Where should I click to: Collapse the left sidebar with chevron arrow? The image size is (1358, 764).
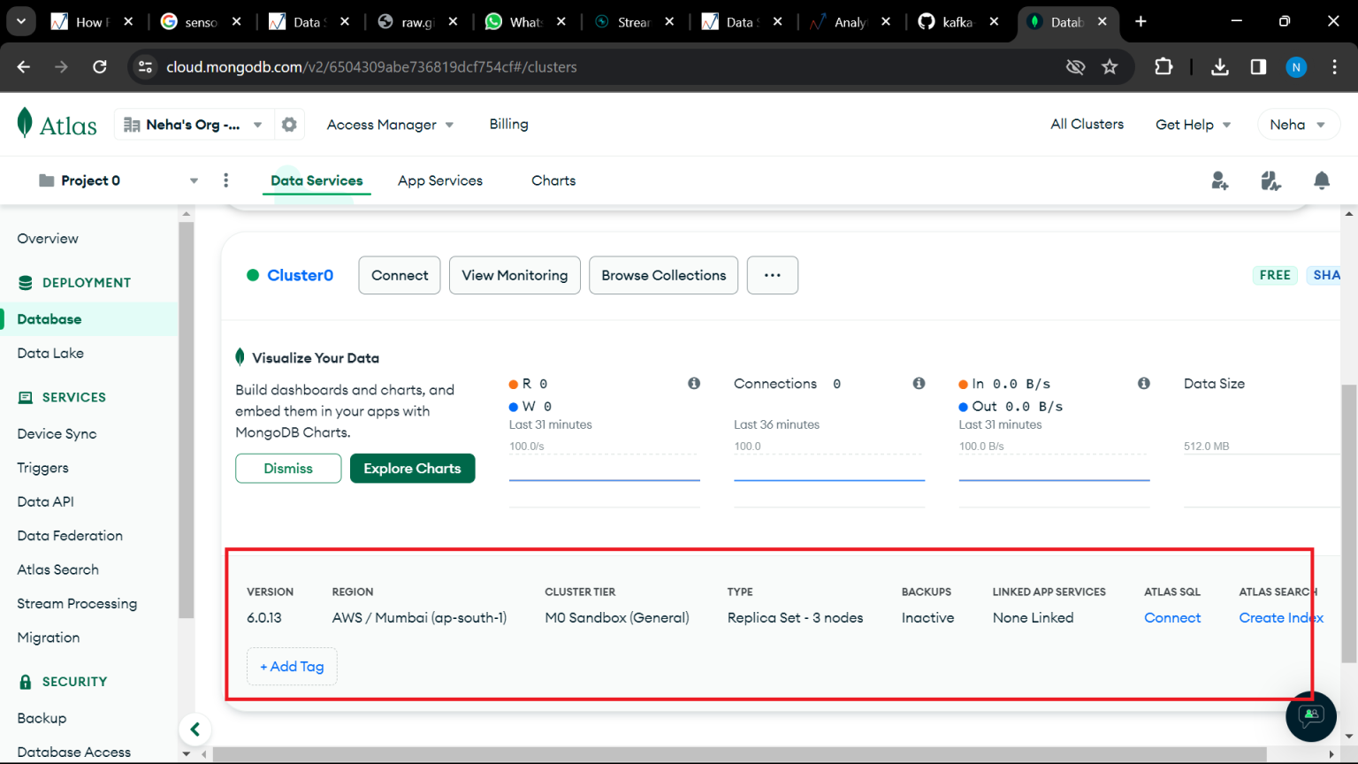[x=195, y=729]
